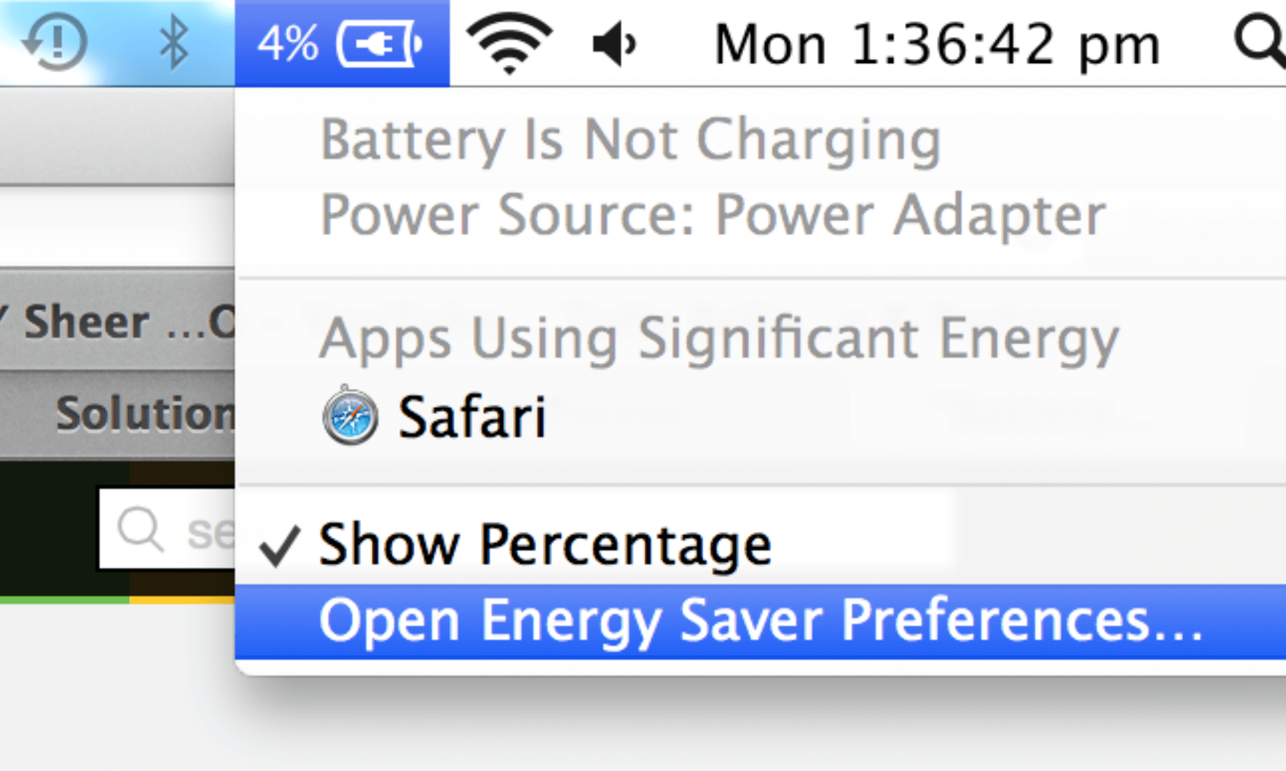Click the Show Percentage label
Screen dimensions: 1286x771
coord(545,545)
